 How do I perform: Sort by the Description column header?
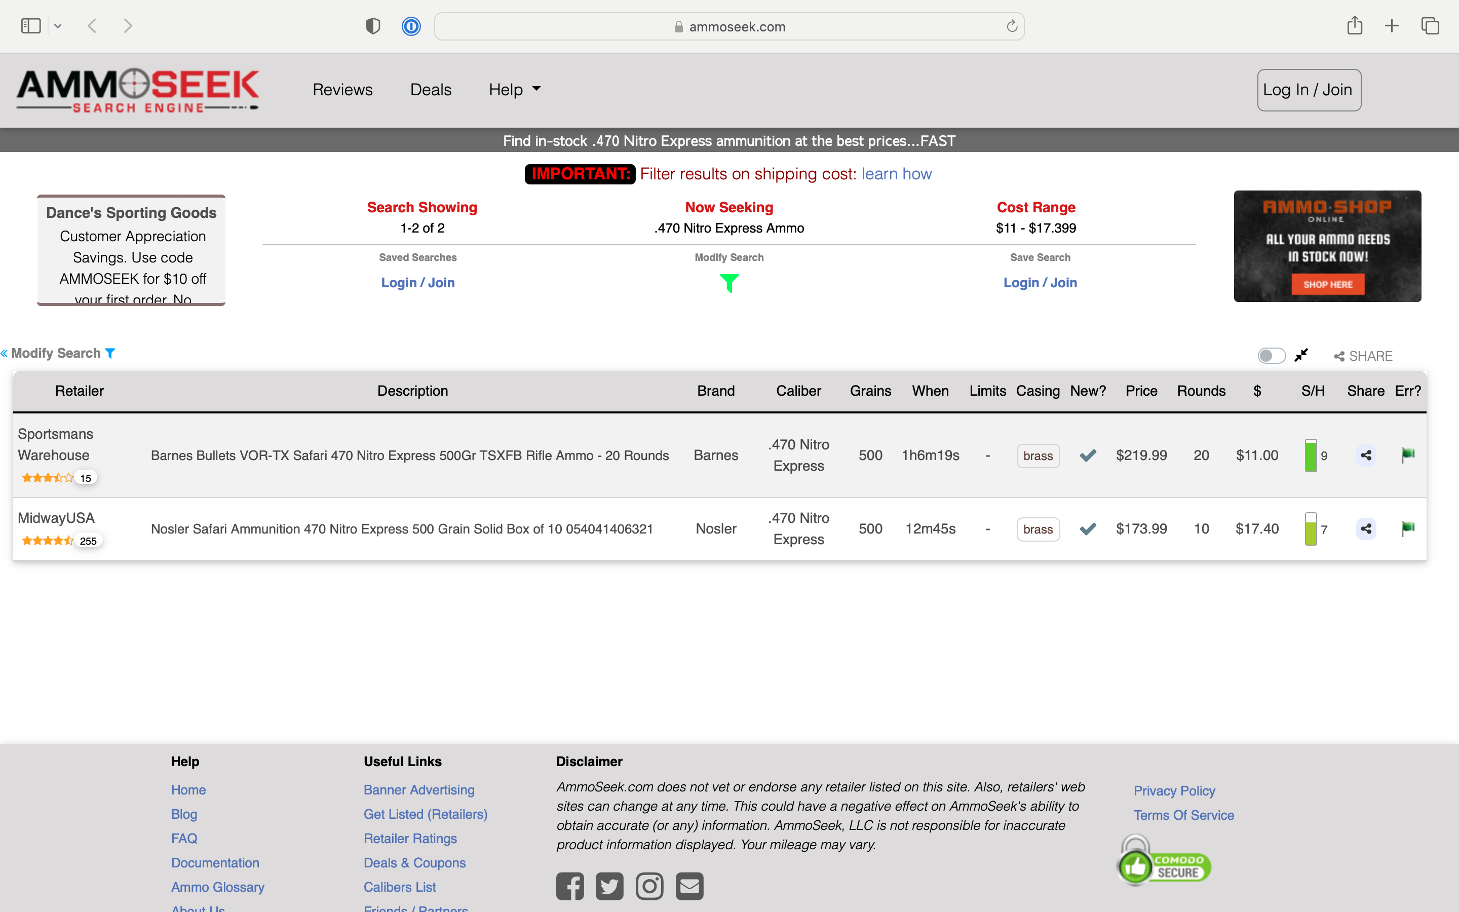(412, 391)
